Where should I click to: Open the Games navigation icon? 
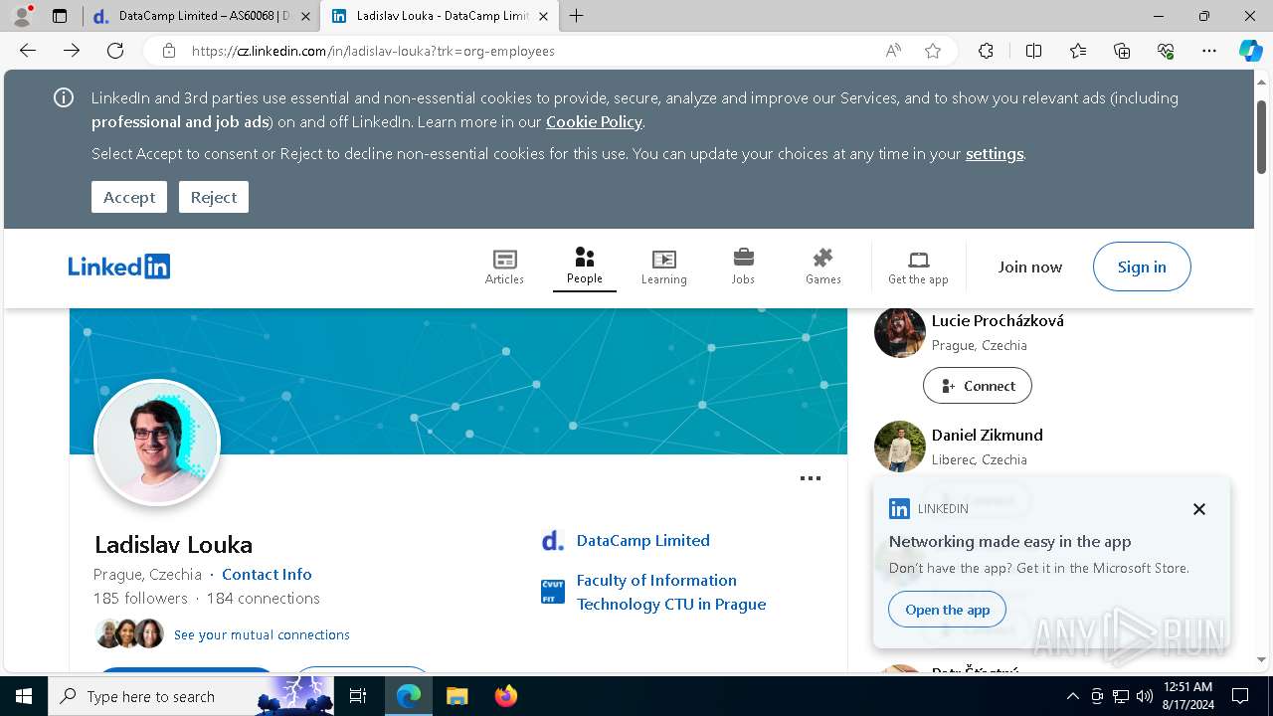click(822, 267)
